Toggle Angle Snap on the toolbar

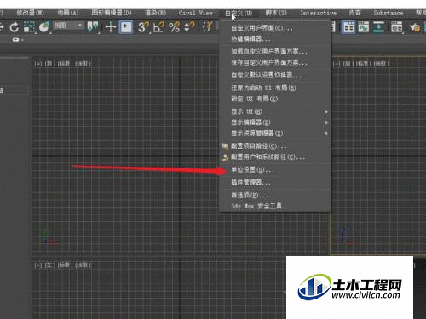pyautogui.click(x=158, y=27)
